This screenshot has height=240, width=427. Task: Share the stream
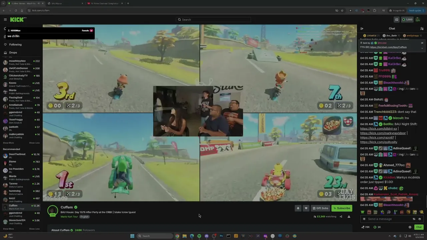341,217
